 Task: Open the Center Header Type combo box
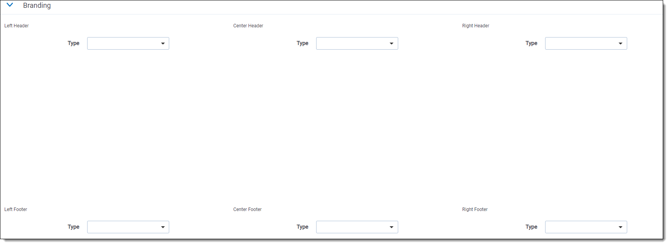pos(352,43)
